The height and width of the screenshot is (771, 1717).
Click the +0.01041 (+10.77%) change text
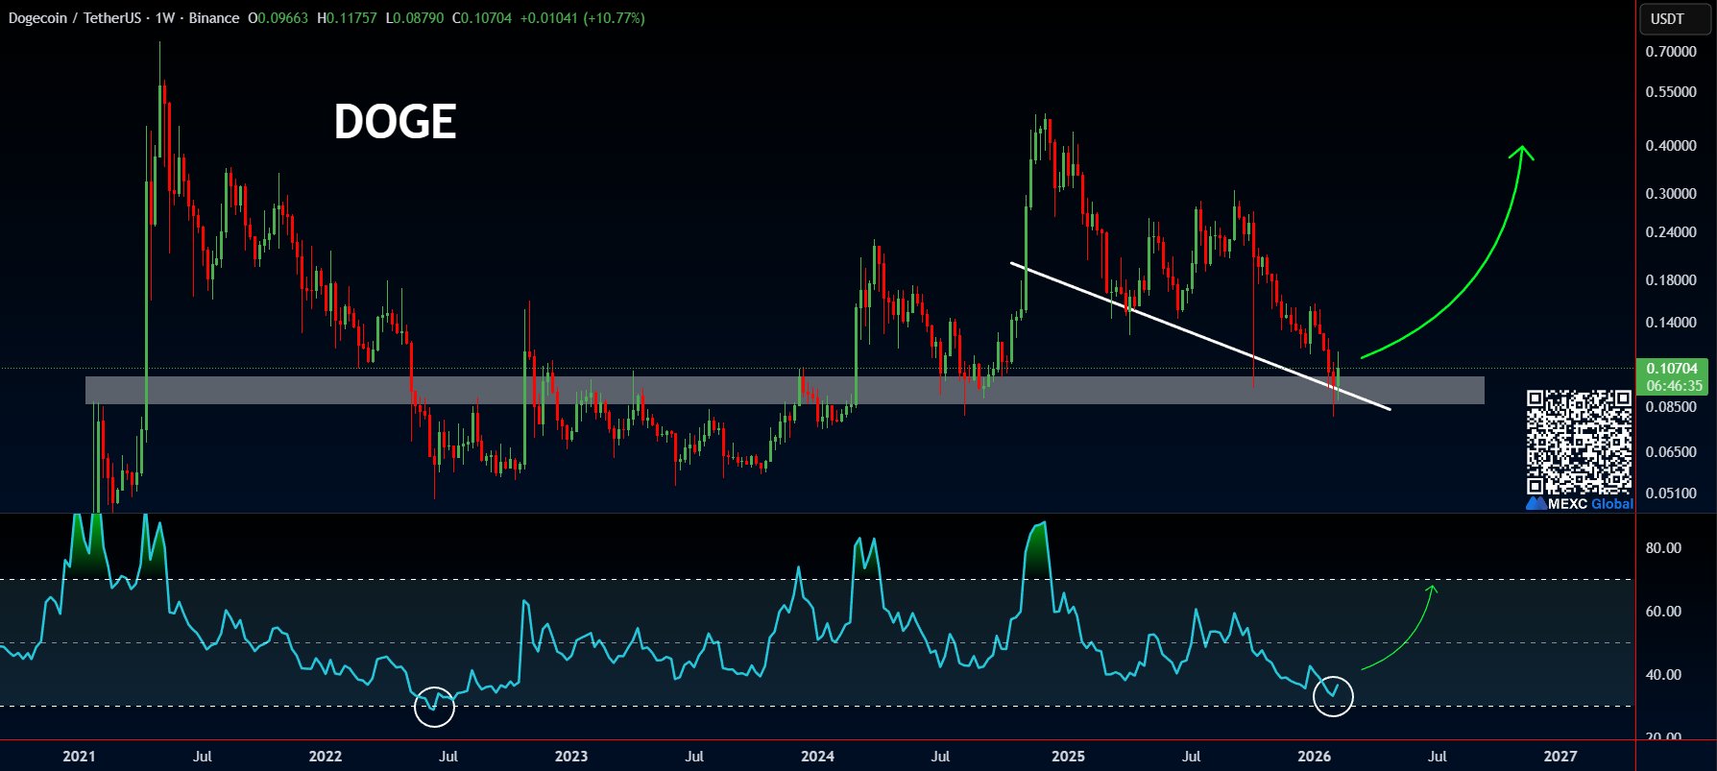pyautogui.click(x=583, y=18)
